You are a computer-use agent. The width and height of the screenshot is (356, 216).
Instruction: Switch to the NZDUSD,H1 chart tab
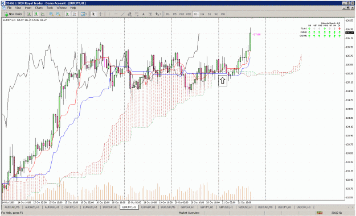[x=245, y=207]
